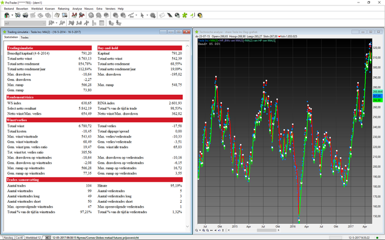Click the chart scrollbar right arrow
The width and height of the screenshot is (385, 240).
pos(279,230)
